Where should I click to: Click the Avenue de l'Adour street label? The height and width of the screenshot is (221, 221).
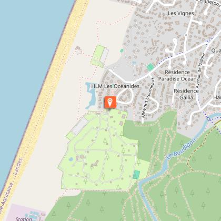point(200,71)
